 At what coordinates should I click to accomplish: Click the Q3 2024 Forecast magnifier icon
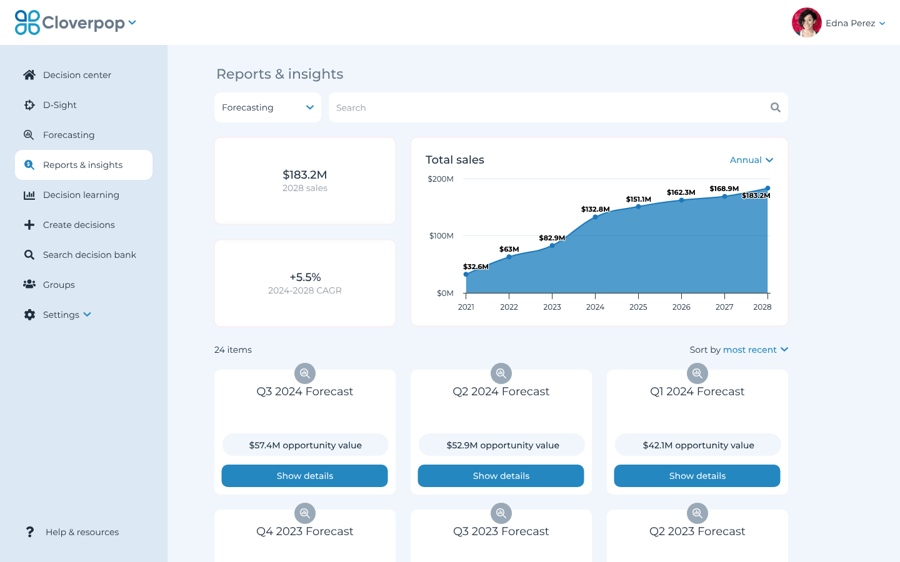coord(304,373)
